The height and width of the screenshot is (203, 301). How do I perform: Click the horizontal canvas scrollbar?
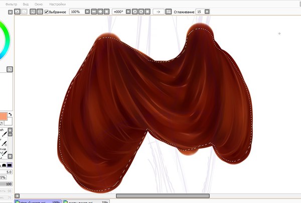click(163, 196)
